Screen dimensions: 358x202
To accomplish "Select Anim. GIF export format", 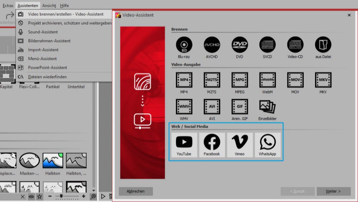I will point(239,107).
